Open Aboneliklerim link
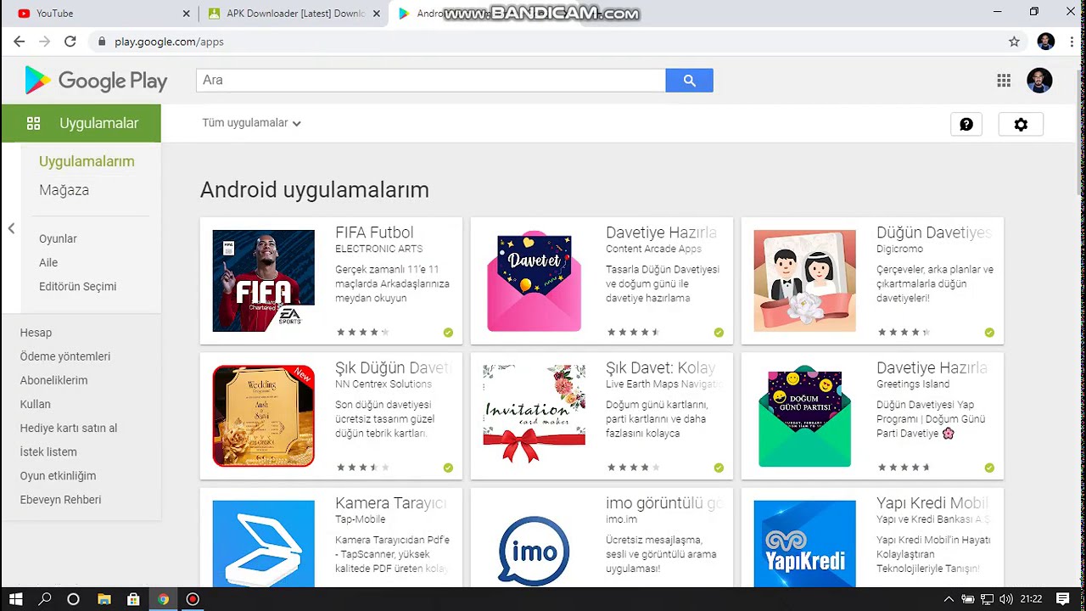This screenshot has width=1086, height=611. point(53,380)
